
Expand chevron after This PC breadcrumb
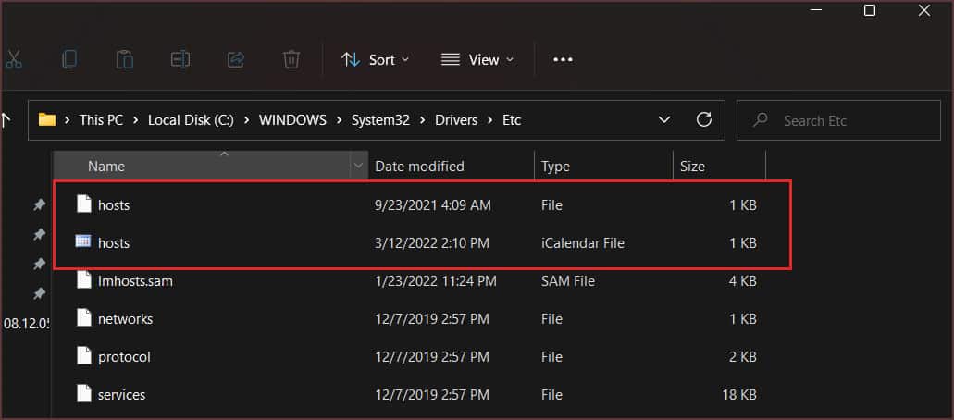(x=136, y=120)
